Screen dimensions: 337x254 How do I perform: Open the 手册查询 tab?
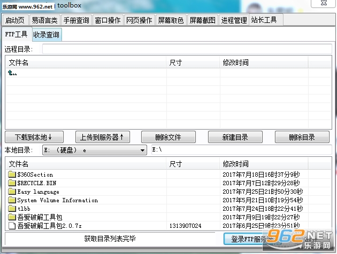76,20
